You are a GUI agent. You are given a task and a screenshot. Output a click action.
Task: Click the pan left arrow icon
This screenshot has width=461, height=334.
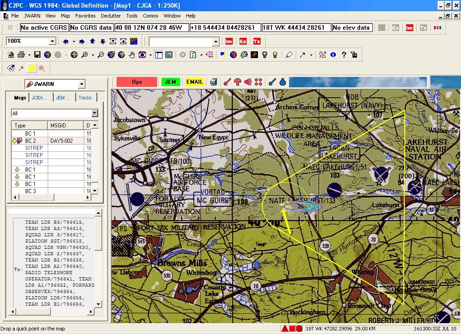pyautogui.click(x=66, y=41)
